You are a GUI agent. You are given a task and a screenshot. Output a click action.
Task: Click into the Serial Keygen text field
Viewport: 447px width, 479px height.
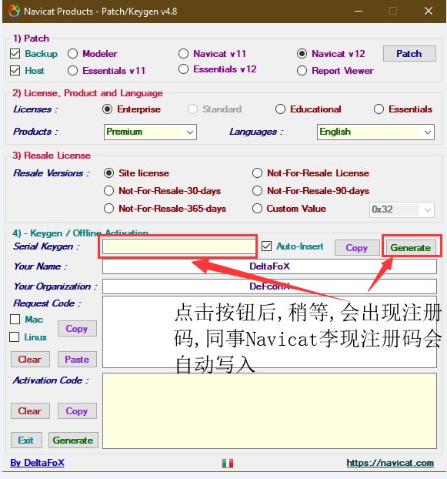coord(178,246)
